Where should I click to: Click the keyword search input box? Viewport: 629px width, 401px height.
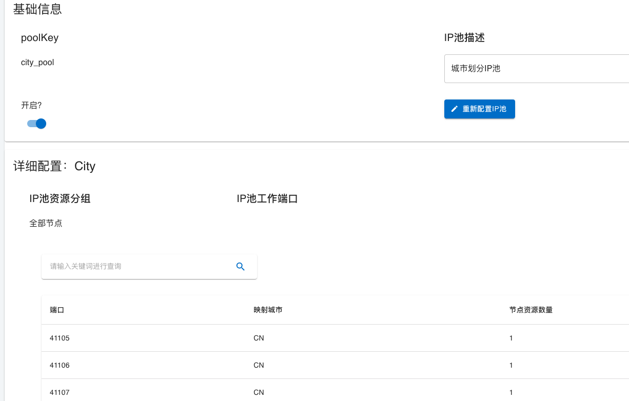point(139,267)
